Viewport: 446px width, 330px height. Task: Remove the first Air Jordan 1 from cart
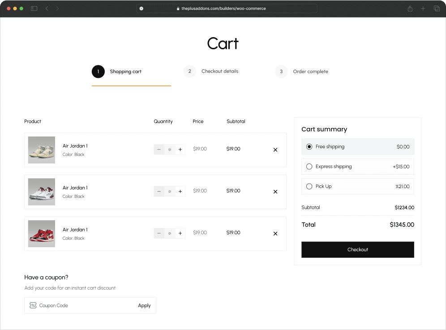point(275,150)
